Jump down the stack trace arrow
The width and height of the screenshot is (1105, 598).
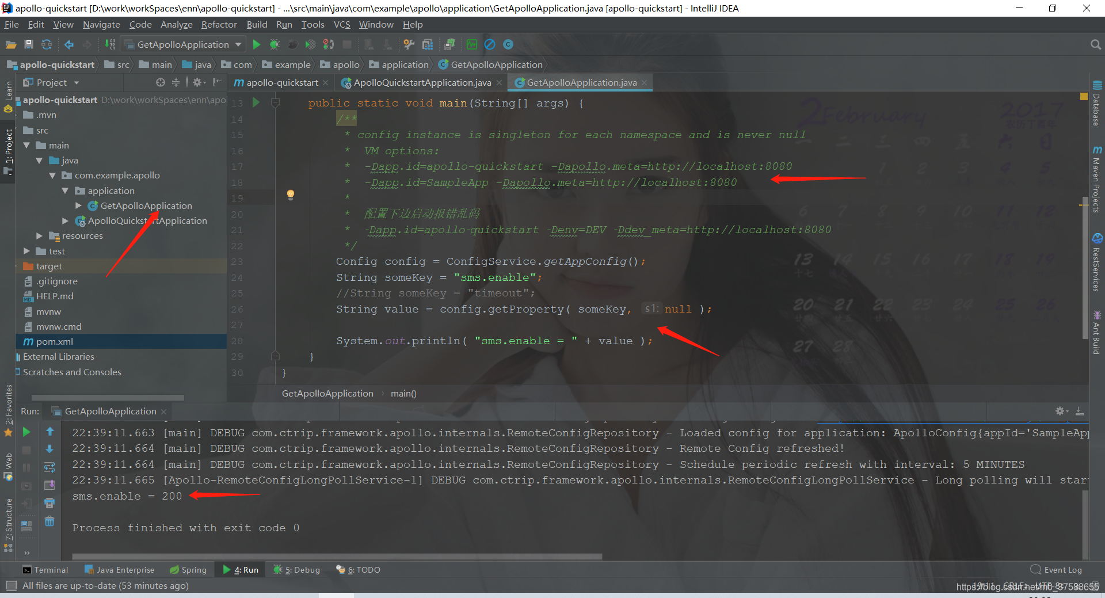(50, 449)
